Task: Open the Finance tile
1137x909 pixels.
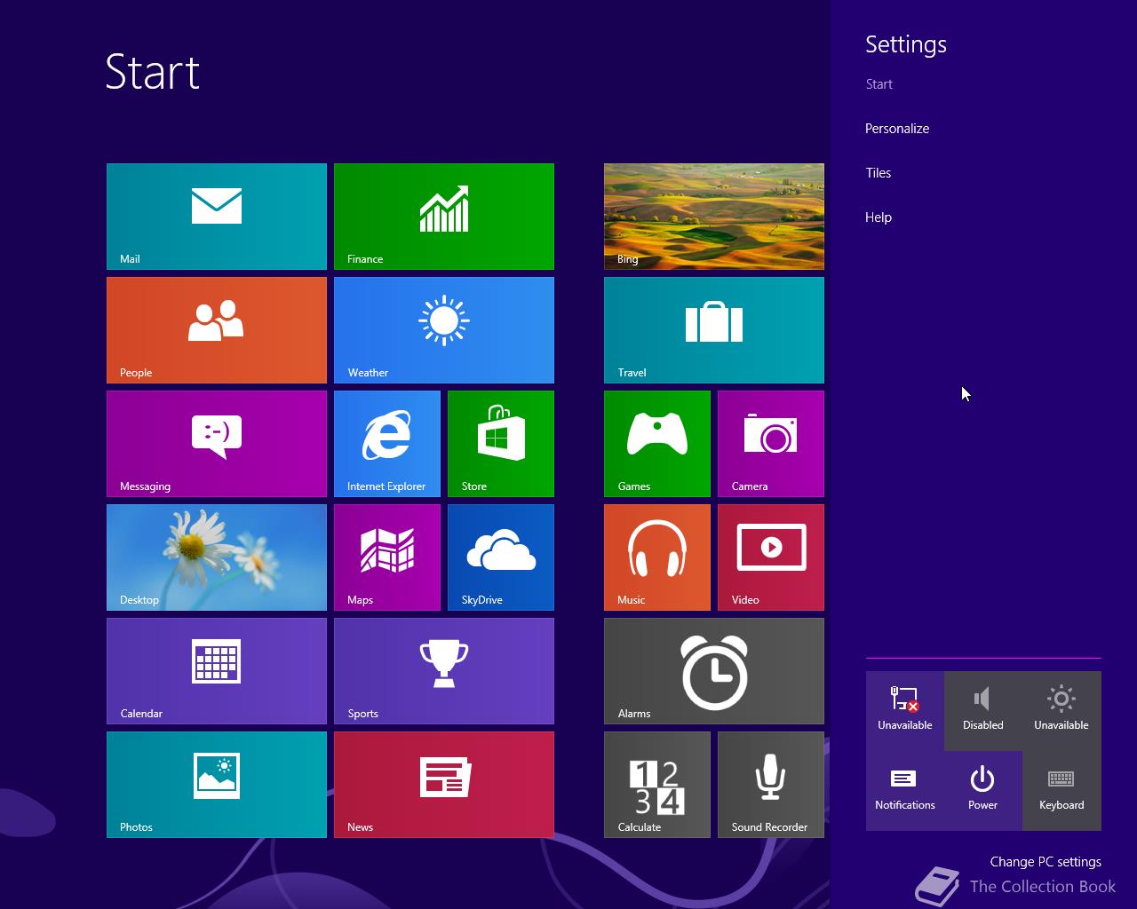Action: [x=444, y=217]
